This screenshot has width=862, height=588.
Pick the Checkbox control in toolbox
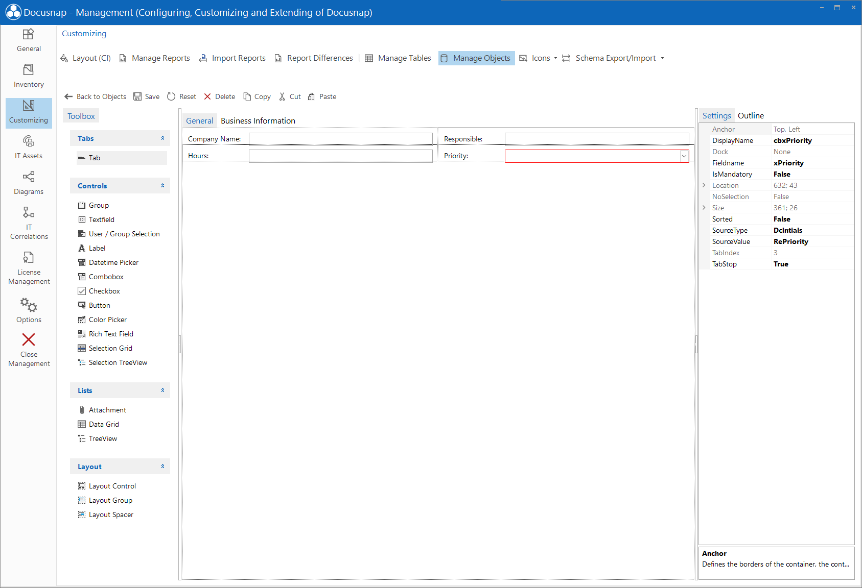click(99, 291)
